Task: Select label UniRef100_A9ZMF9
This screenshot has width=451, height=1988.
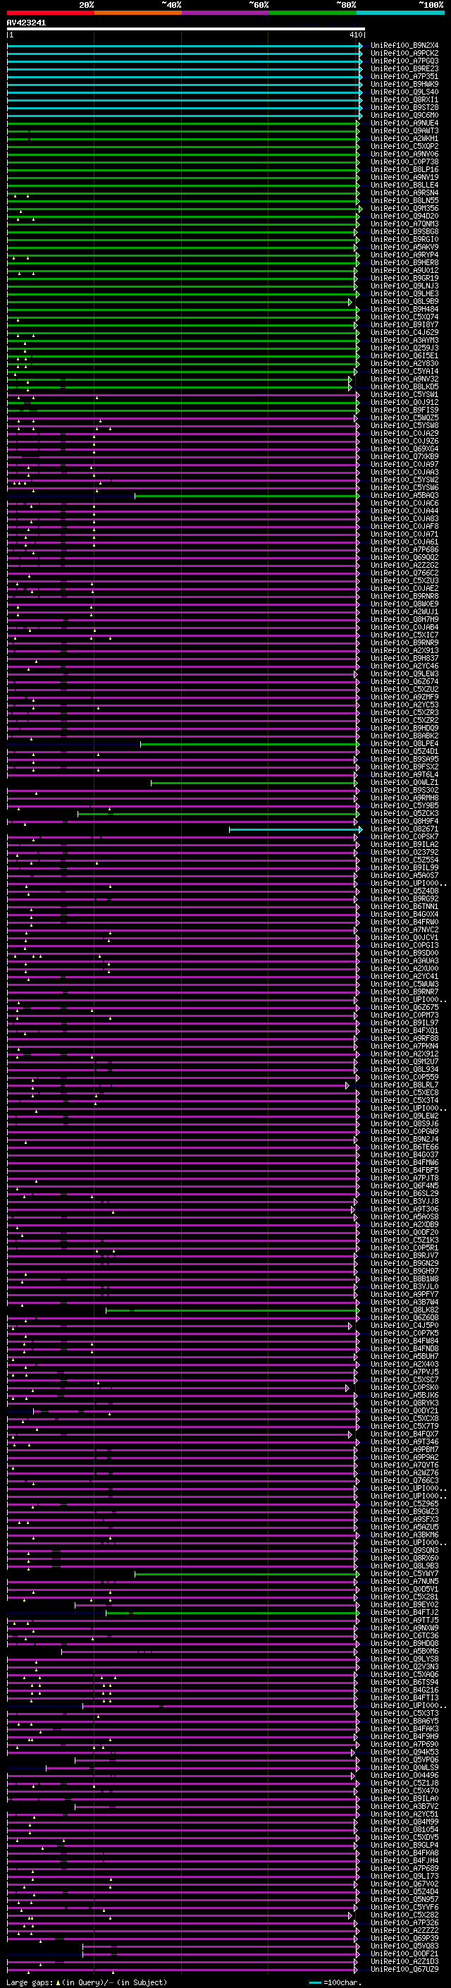Action: (x=404, y=697)
